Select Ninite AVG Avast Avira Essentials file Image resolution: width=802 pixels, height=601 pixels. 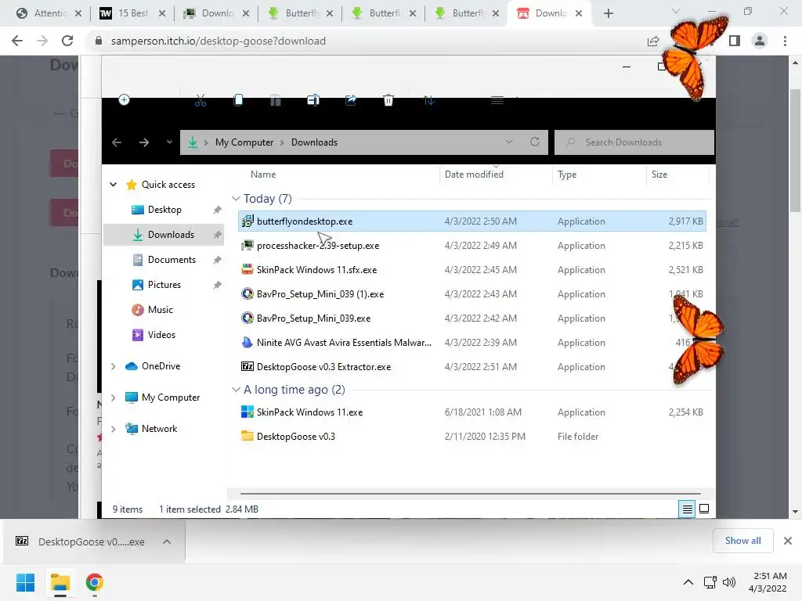[471, 343]
